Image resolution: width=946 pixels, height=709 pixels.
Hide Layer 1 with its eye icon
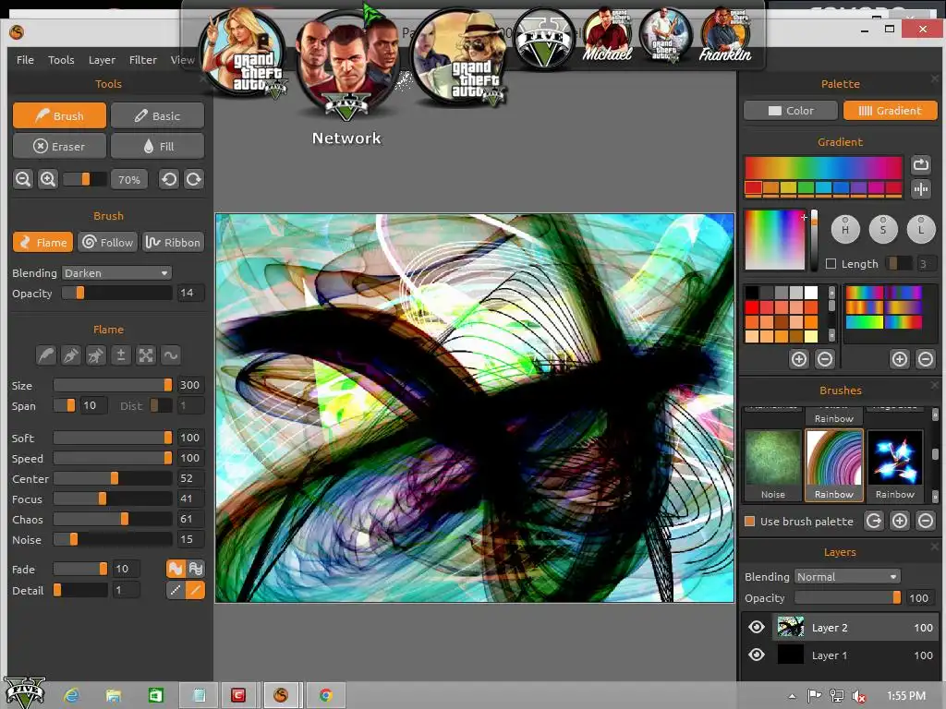(757, 655)
